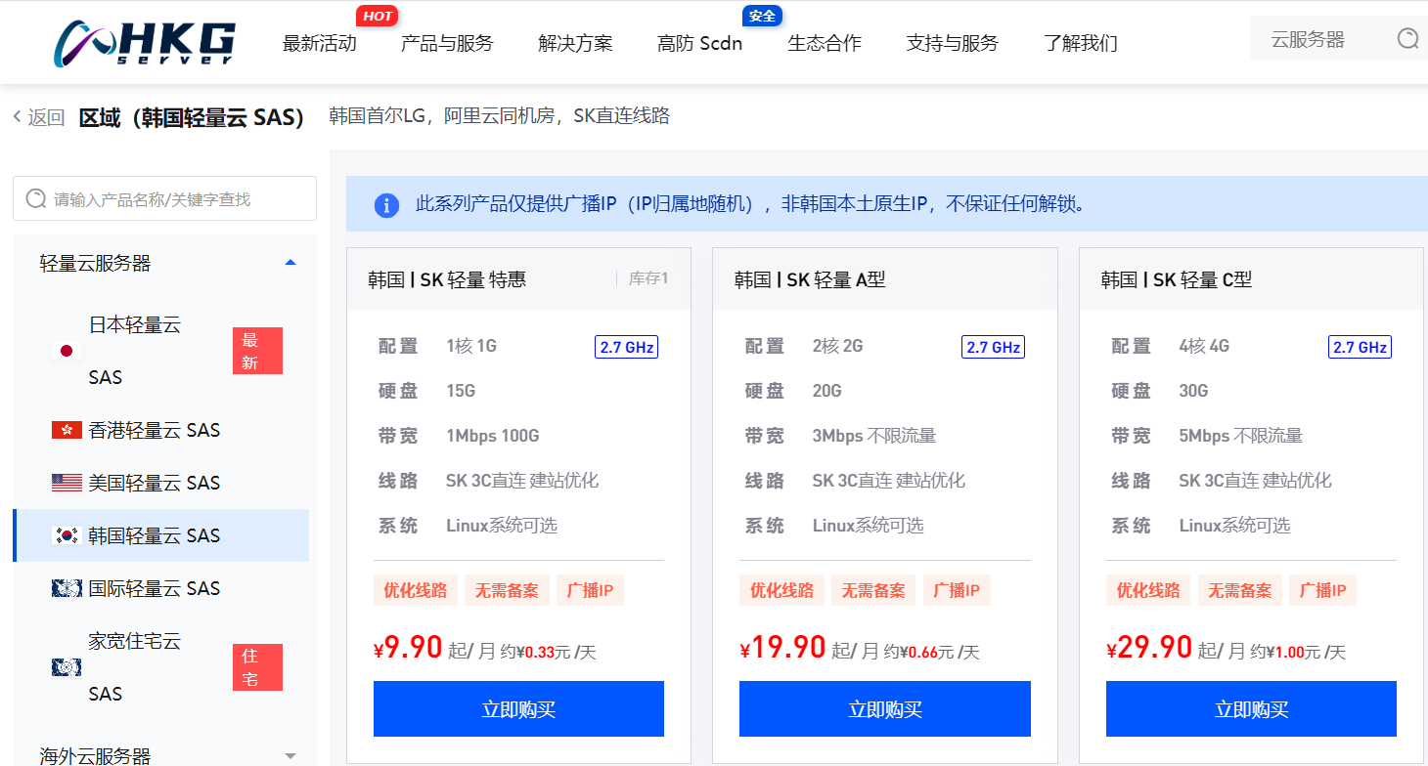The height and width of the screenshot is (766, 1428).
Task: Click the red 最新 badge by 日本轻量云
Action: coord(257,351)
